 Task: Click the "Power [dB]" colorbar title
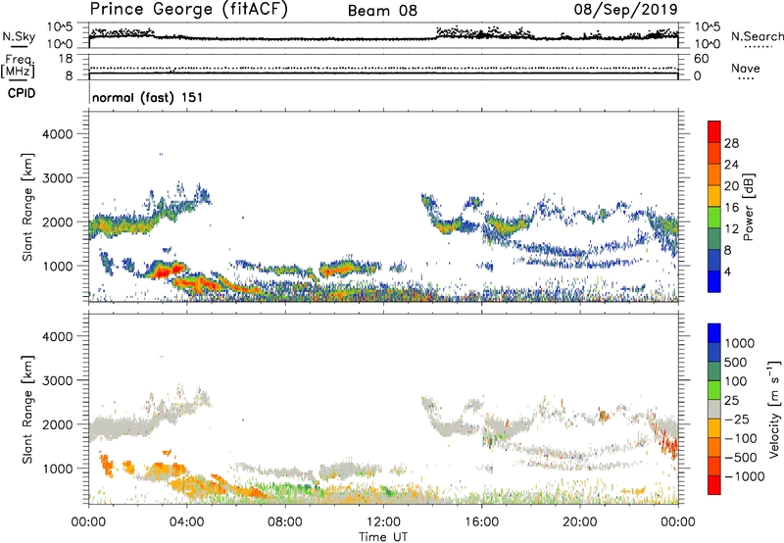[748, 207]
